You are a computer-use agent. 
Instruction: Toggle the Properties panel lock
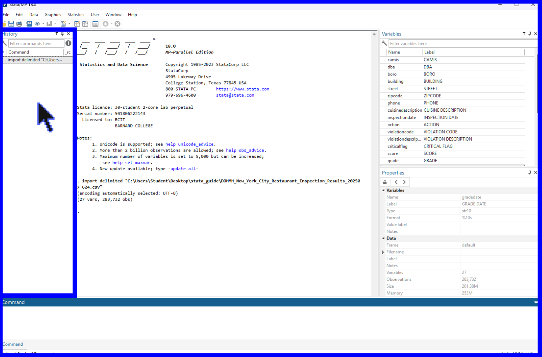385,182
